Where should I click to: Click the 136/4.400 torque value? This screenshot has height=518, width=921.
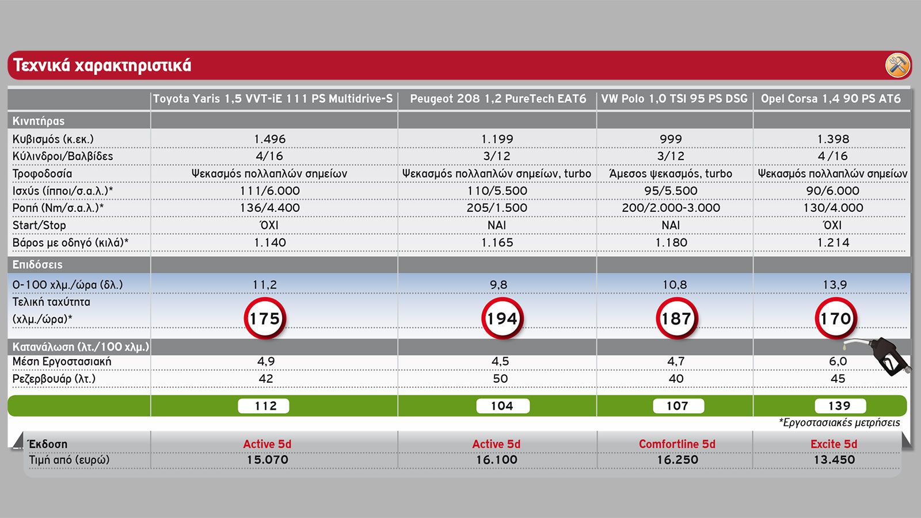tap(270, 208)
